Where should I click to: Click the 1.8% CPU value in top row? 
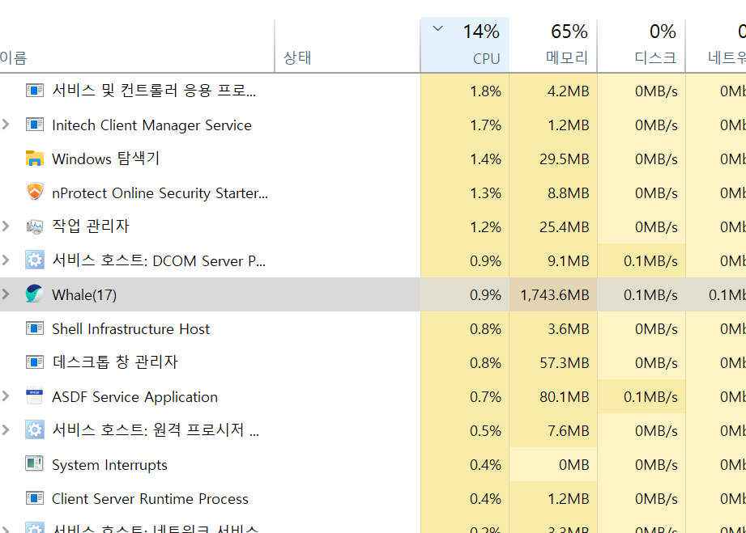[485, 91]
